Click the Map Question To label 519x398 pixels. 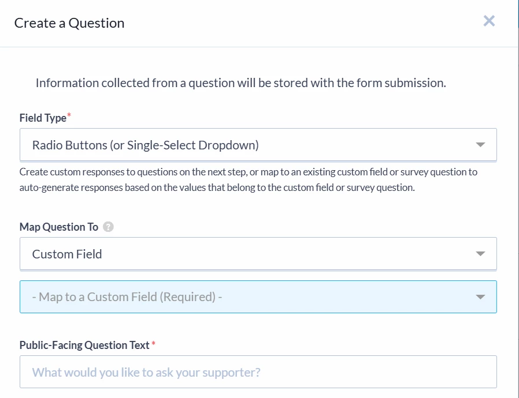[x=59, y=227]
